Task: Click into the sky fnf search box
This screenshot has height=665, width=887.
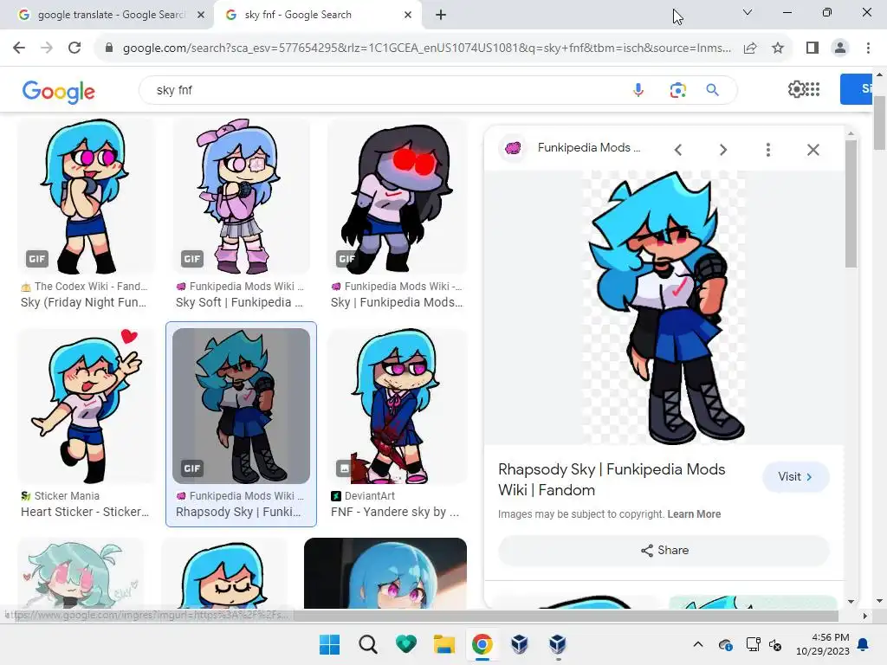Action: tap(385, 90)
